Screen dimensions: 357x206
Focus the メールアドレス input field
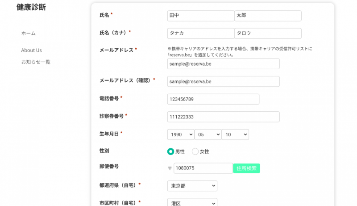coord(223,64)
